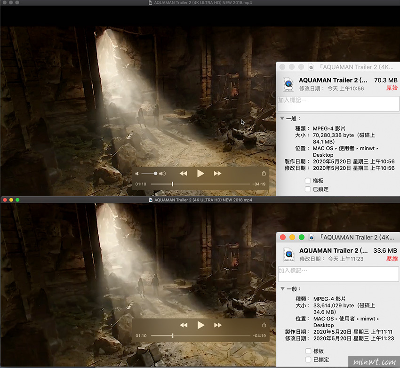
Task: Click fast-forward in the lower QuickTime player
Action: 217,325
